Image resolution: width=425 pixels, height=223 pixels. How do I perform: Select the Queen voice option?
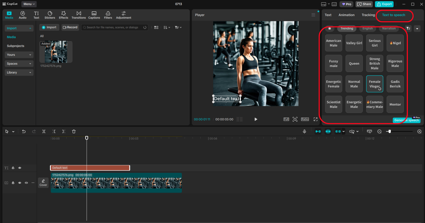pos(354,64)
